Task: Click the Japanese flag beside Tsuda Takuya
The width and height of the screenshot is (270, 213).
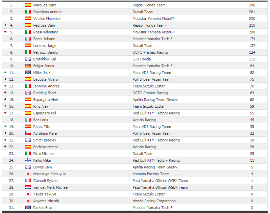Action: pos(28,194)
